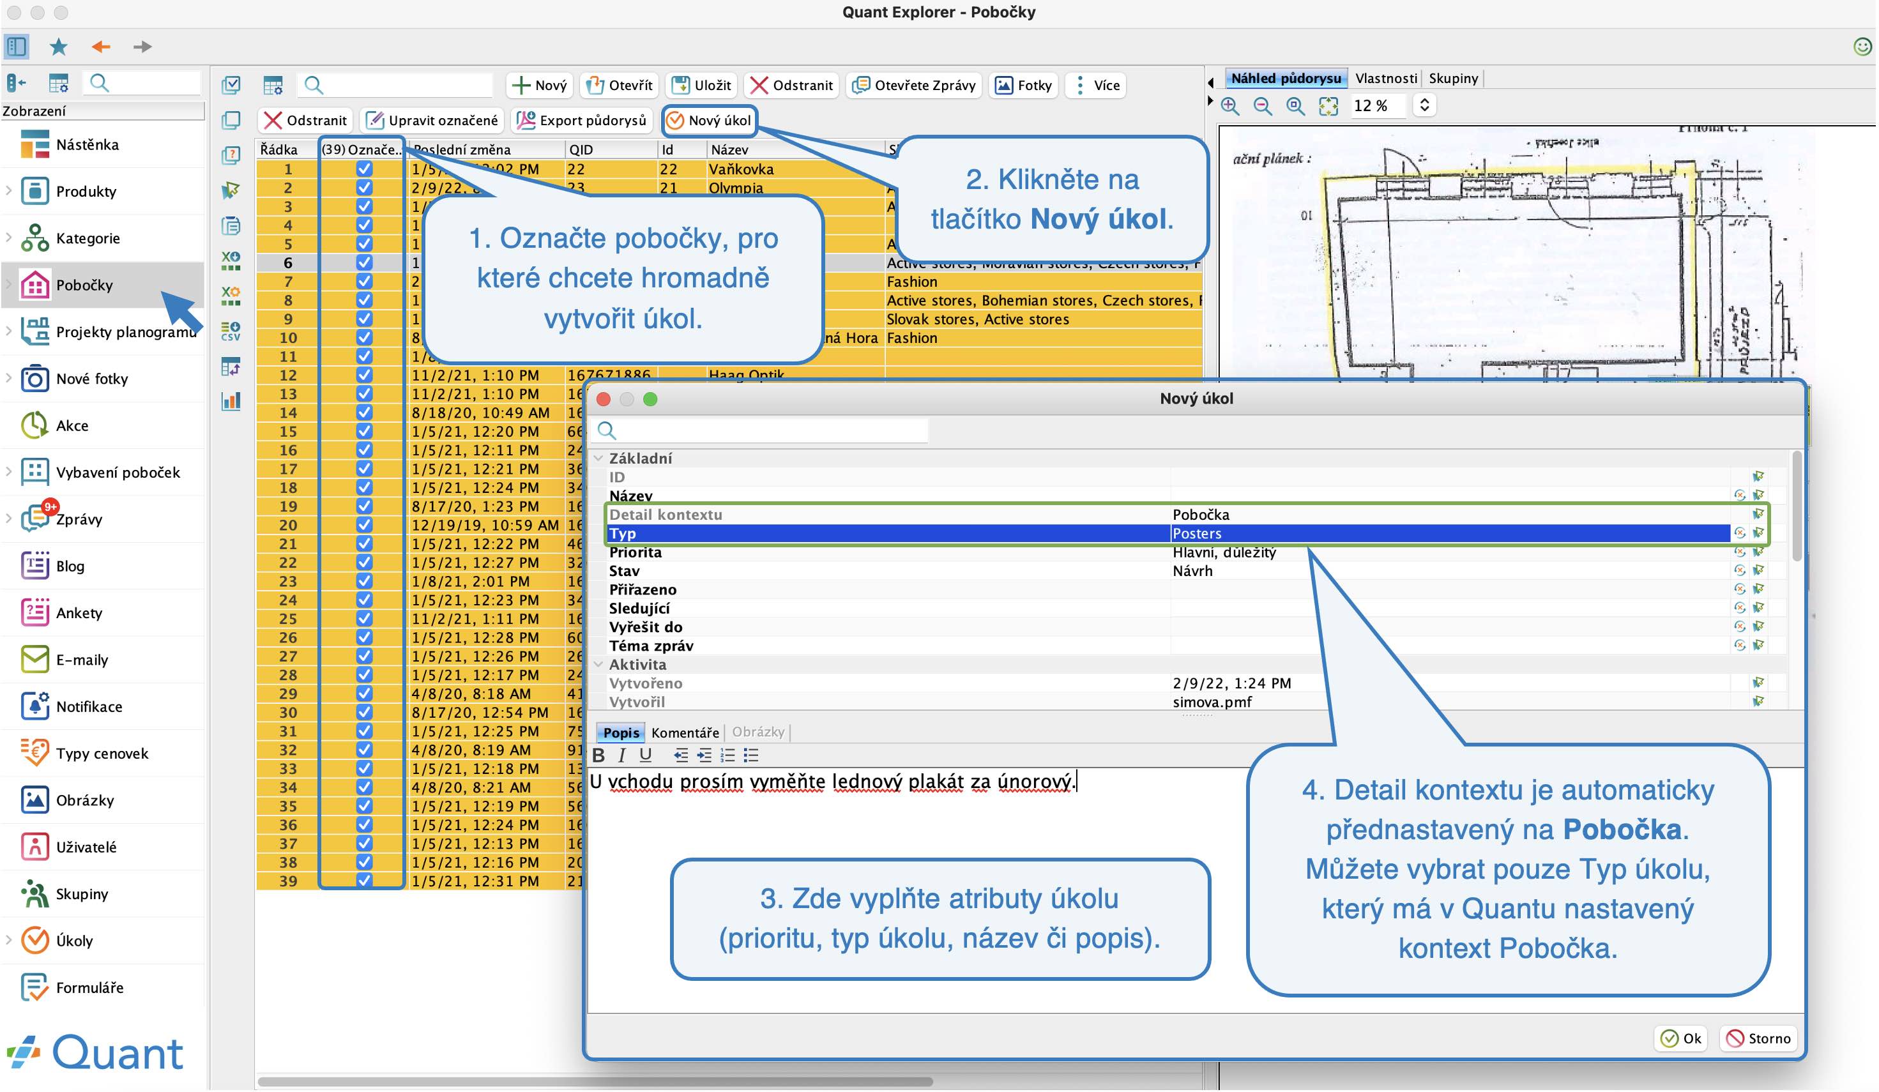Screen dimensions: 1879x1092
Task: Insert bulleted list in description editor
Action: (751, 755)
